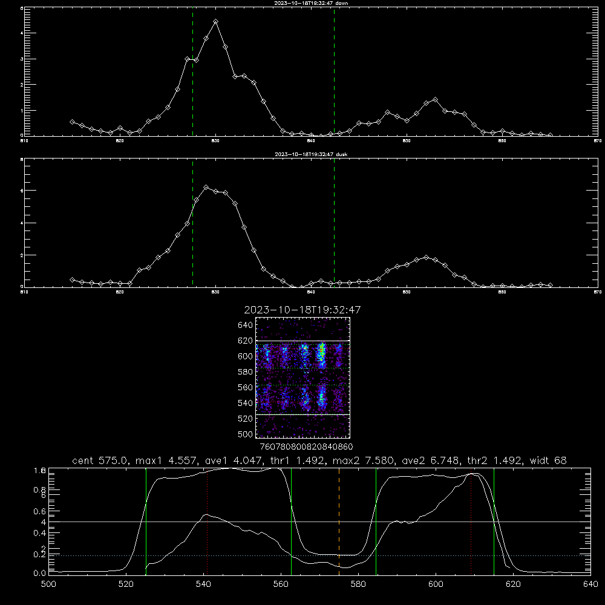Click the 540 x-axis label of the bottom plot

pyautogui.click(x=203, y=584)
